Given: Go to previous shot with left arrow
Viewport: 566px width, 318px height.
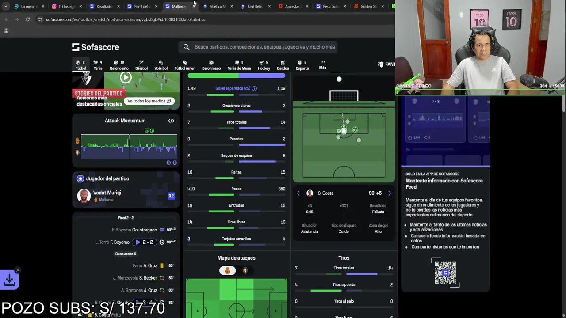Looking at the screenshot, I should (x=298, y=193).
